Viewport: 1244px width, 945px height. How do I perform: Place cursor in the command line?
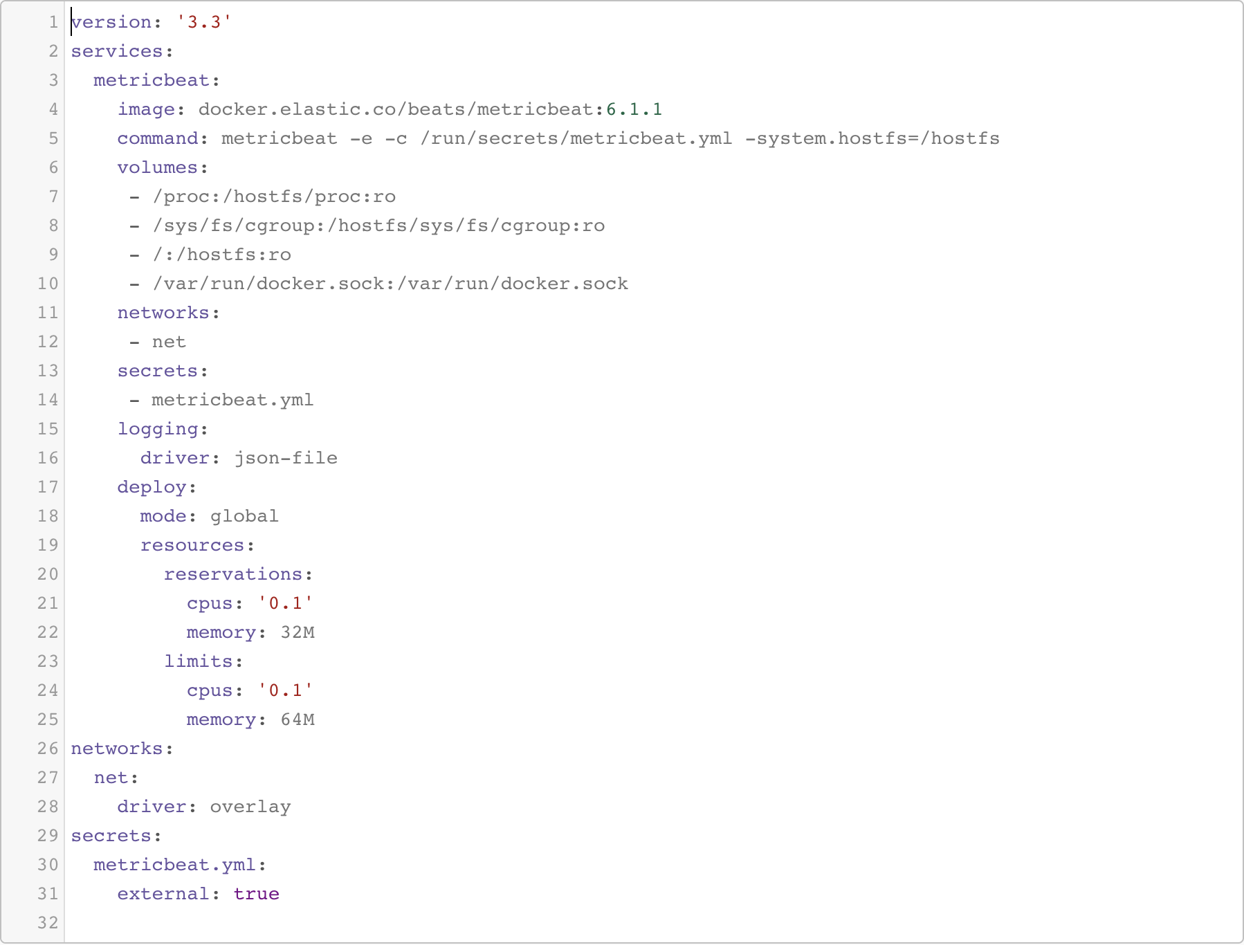484,138
